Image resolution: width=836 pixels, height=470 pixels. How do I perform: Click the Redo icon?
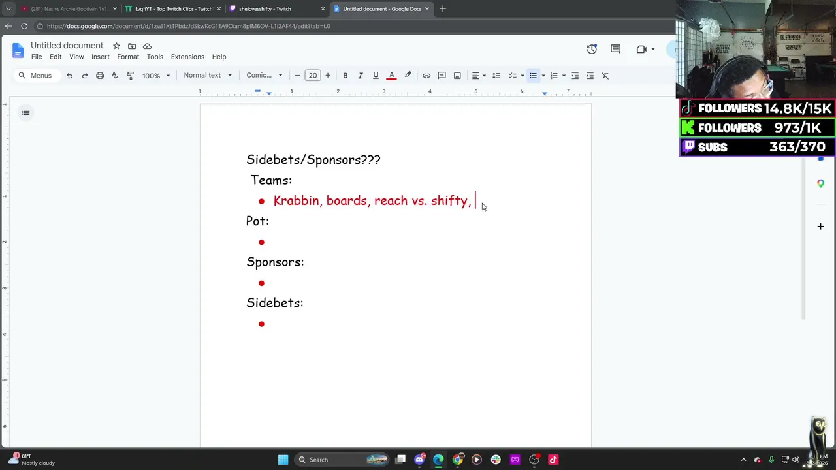coord(84,76)
